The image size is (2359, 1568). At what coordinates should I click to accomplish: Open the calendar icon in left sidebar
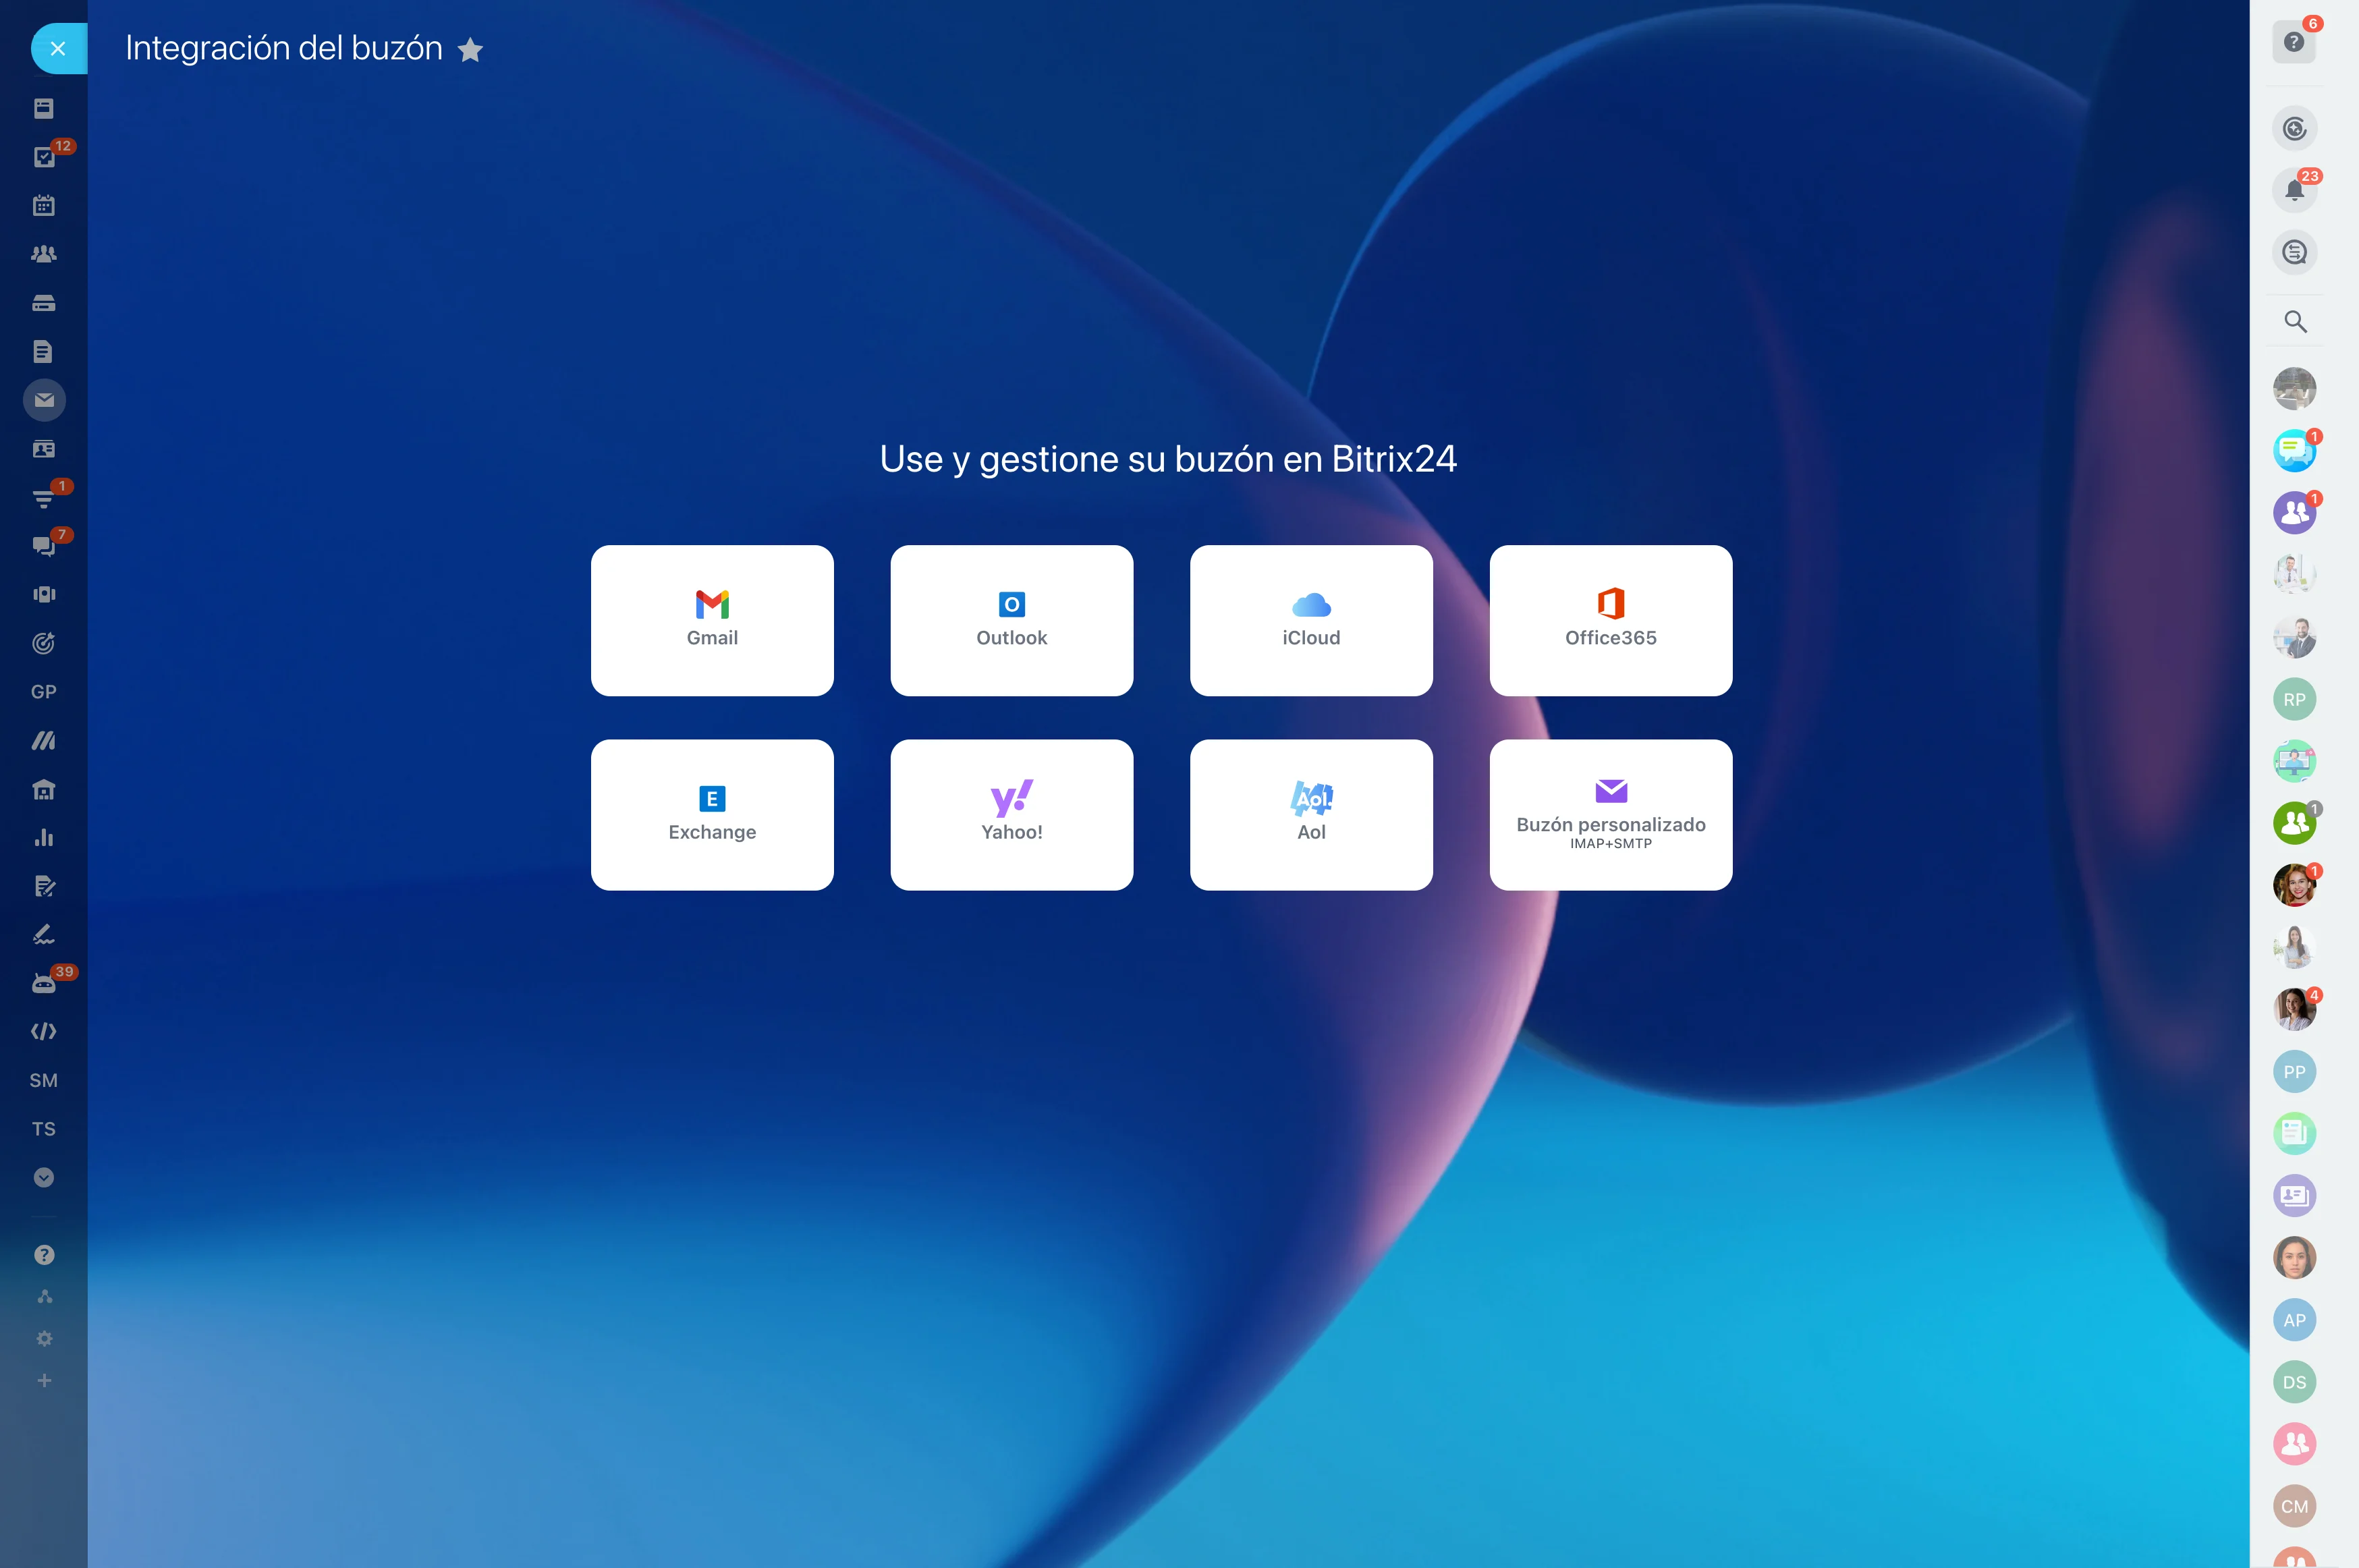click(x=44, y=206)
